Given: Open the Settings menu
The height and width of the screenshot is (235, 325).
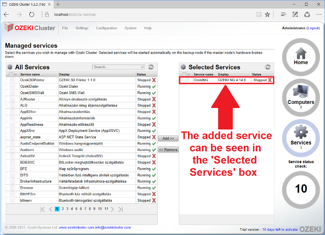Looking at the screenshot, I should [82, 28].
